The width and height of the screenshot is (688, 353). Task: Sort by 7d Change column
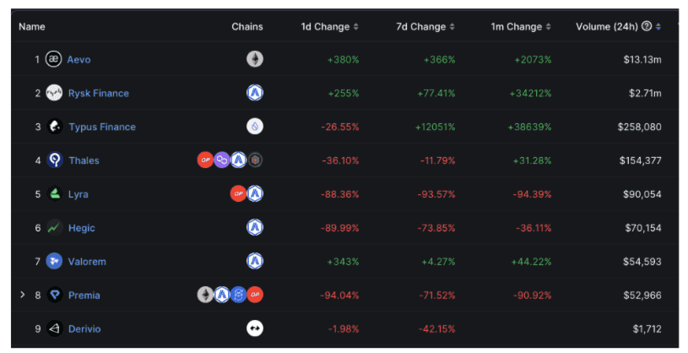pyautogui.click(x=425, y=27)
